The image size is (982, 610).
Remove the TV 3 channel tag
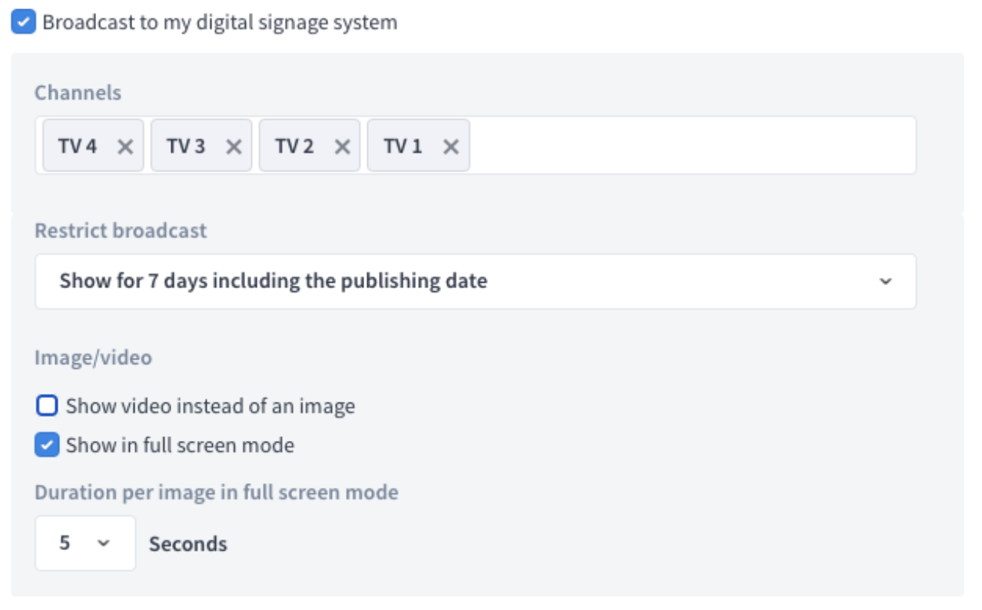coord(234,146)
